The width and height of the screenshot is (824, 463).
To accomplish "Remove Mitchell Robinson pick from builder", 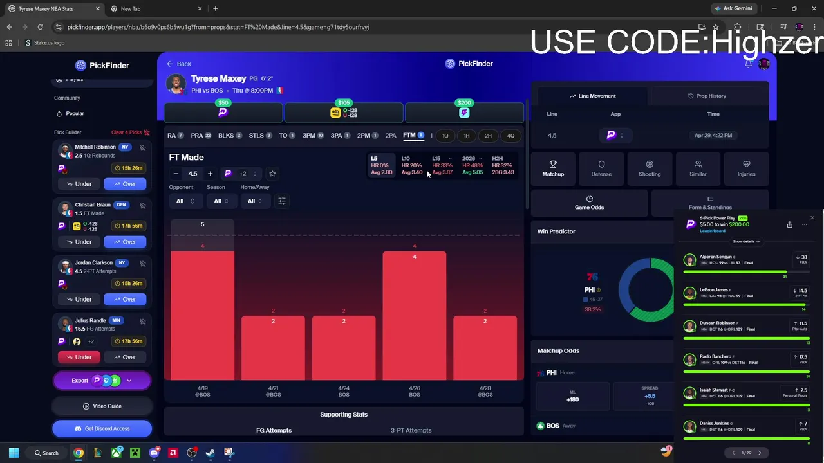I will coord(143,148).
